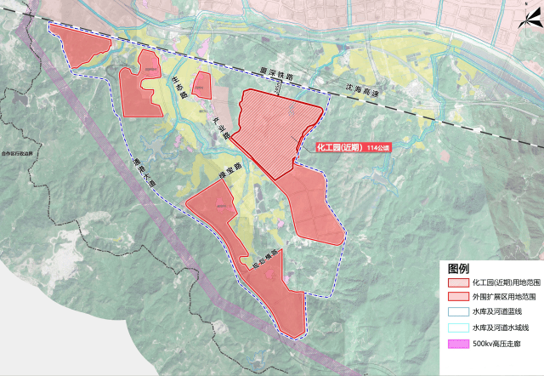
Task: Click the 合作区行政边界 boundary label
Action: pyautogui.click(x=17, y=153)
